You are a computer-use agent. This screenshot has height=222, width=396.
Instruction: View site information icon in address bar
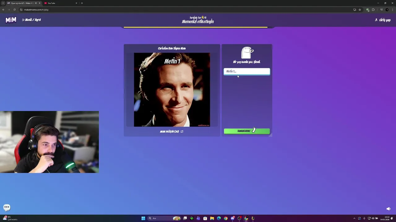click(21, 10)
